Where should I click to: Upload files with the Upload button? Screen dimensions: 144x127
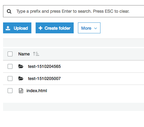[x=17, y=28]
